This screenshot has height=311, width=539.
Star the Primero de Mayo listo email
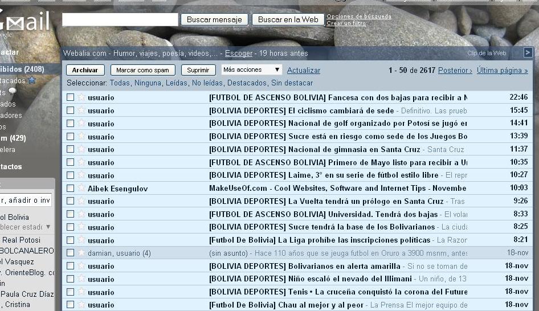pyautogui.click(x=81, y=162)
